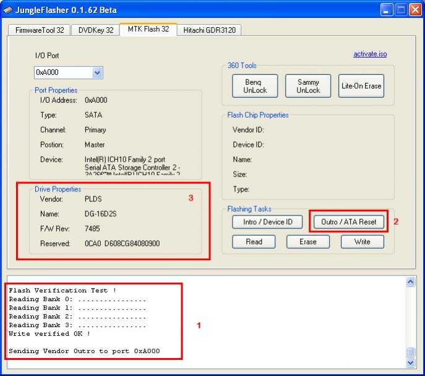Image resolution: width=425 pixels, height=376 pixels.
Task: Go to the Hitachi GDR3120 tab
Action: 209,30
